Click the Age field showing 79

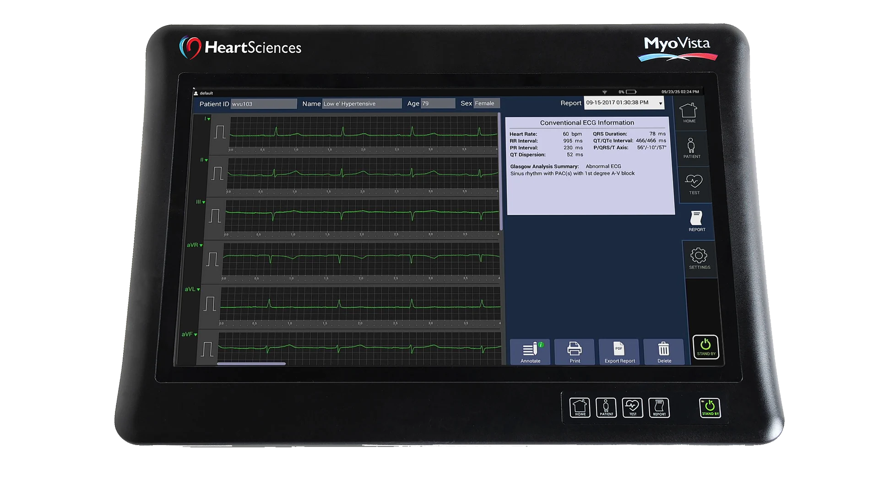click(438, 103)
